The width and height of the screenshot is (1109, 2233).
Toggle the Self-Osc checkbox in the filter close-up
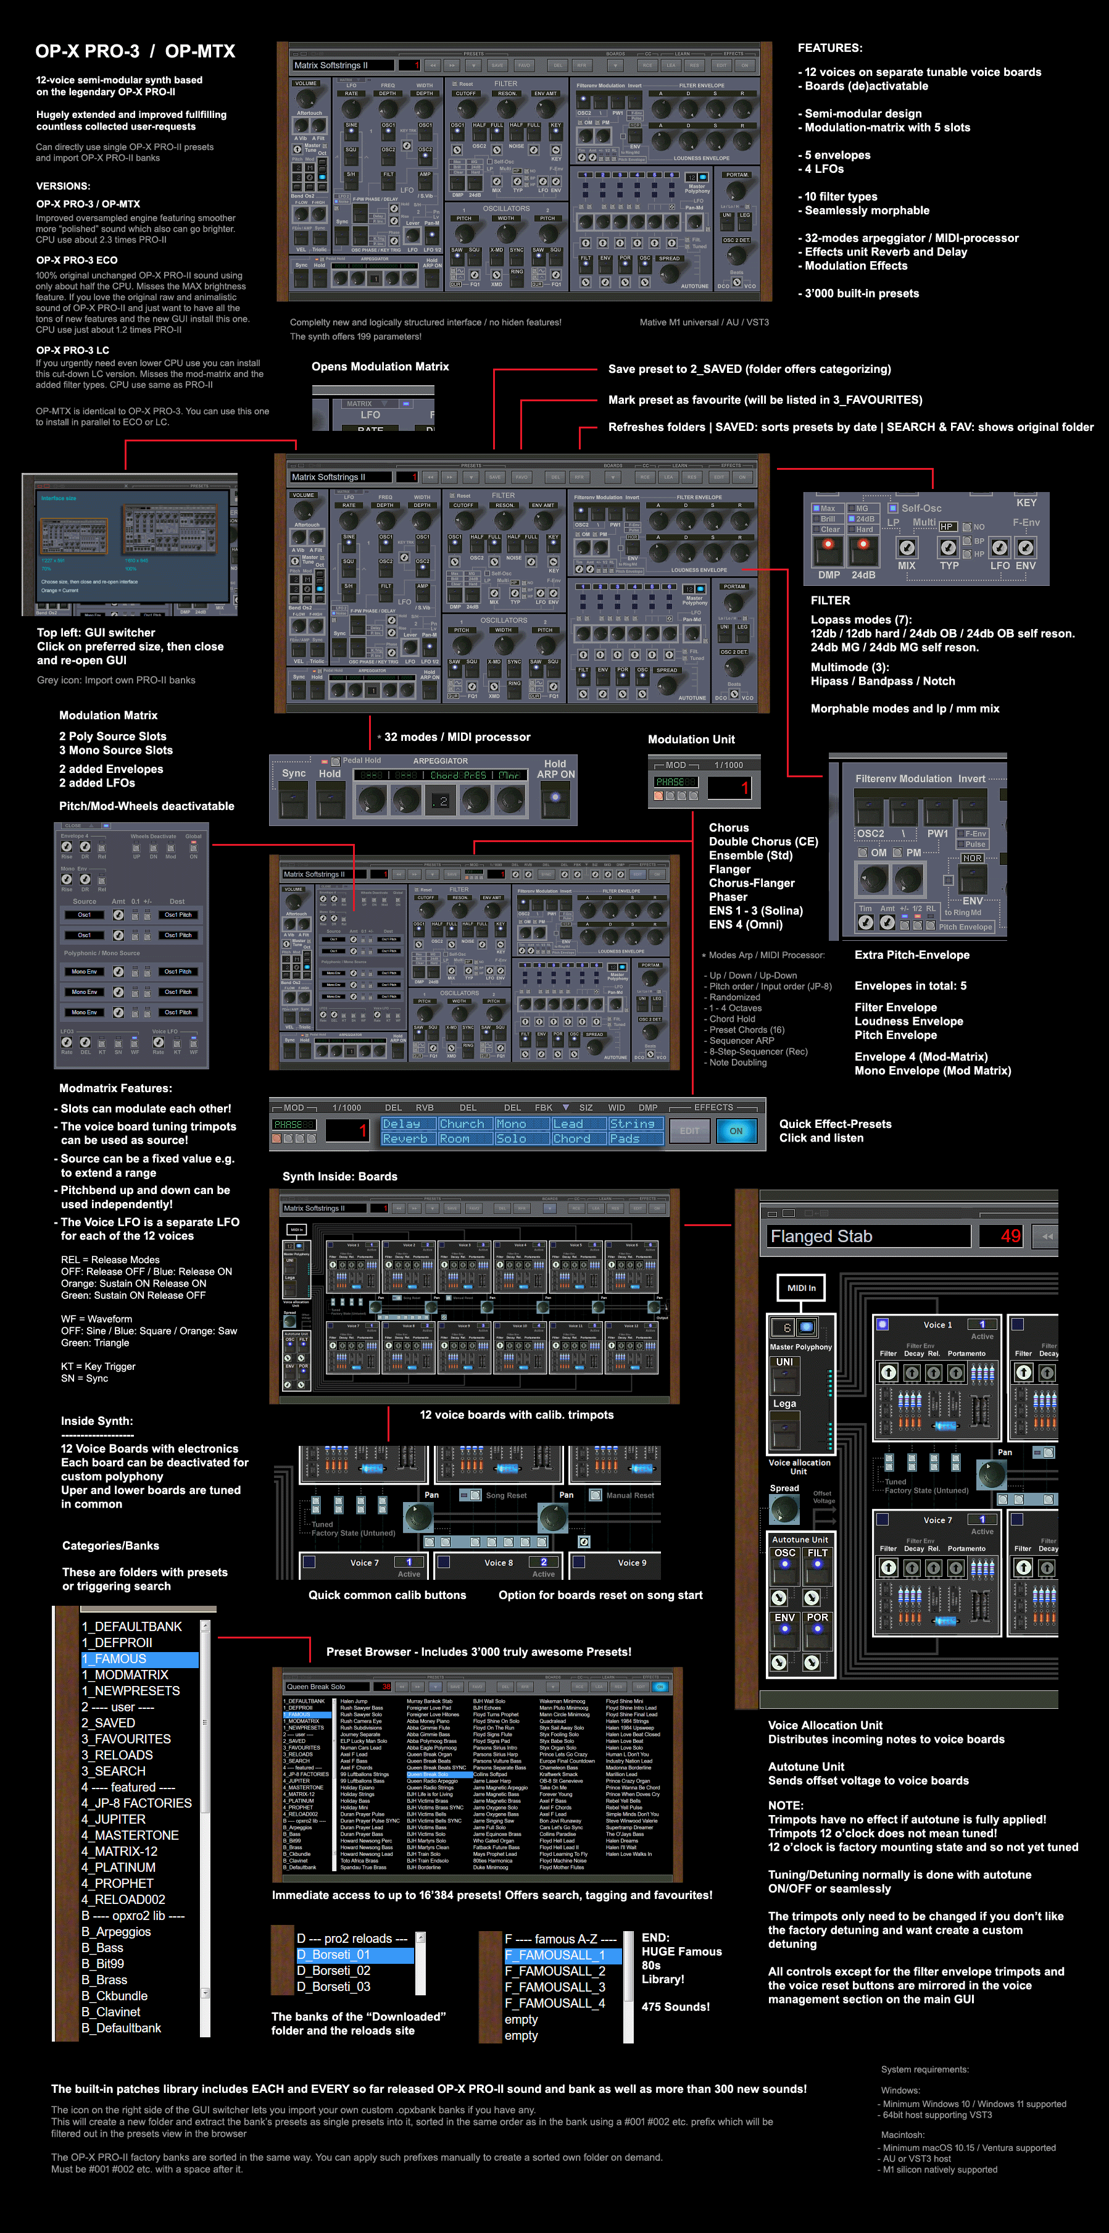click(893, 508)
